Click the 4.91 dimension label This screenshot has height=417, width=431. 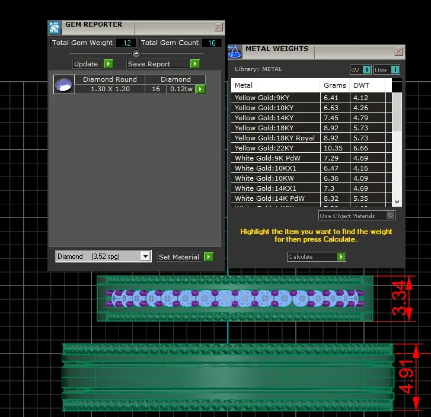406,377
